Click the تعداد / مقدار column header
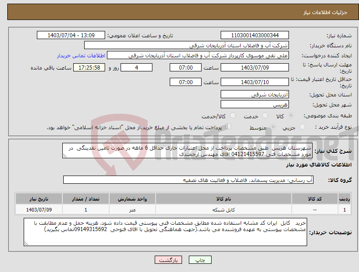The width and height of the screenshot is (359, 272). (86, 199)
